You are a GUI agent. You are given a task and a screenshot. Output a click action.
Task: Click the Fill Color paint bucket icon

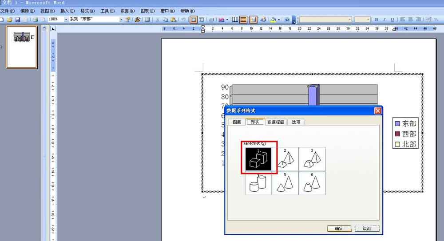point(273,20)
